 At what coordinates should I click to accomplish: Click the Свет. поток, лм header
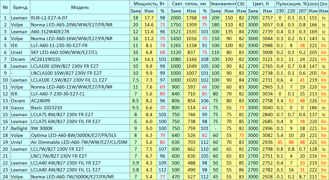click(189, 4)
